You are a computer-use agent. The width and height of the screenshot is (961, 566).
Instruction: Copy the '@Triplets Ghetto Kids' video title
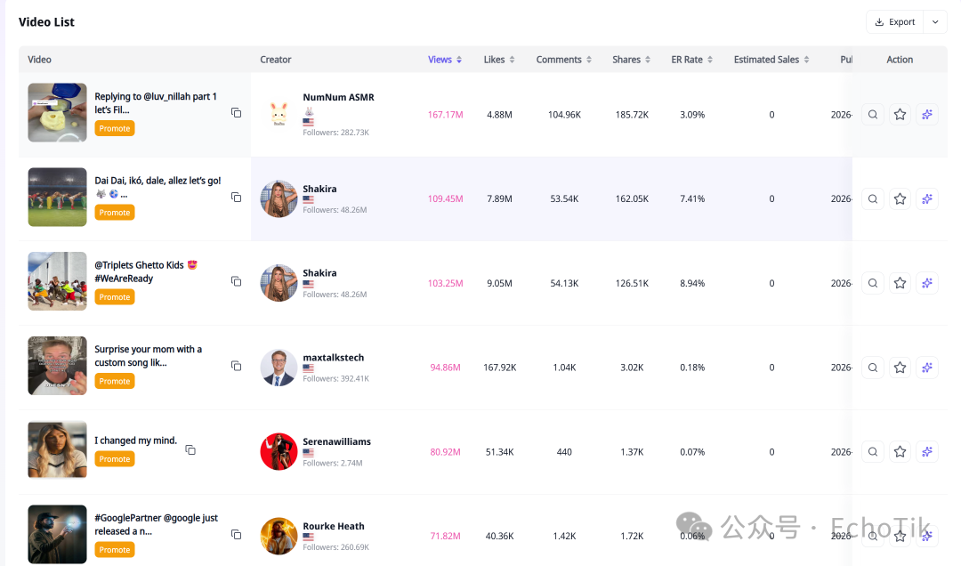236,281
